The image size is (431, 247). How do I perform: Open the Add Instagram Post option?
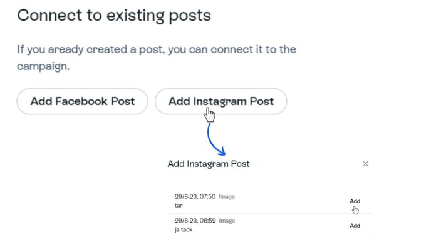pyautogui.click(x=221, y=101)
